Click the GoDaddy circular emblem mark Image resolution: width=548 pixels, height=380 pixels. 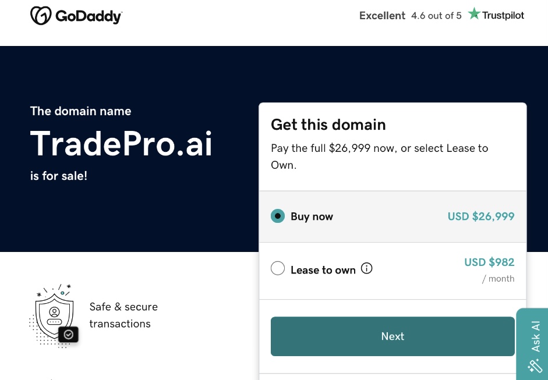point(41,16)
